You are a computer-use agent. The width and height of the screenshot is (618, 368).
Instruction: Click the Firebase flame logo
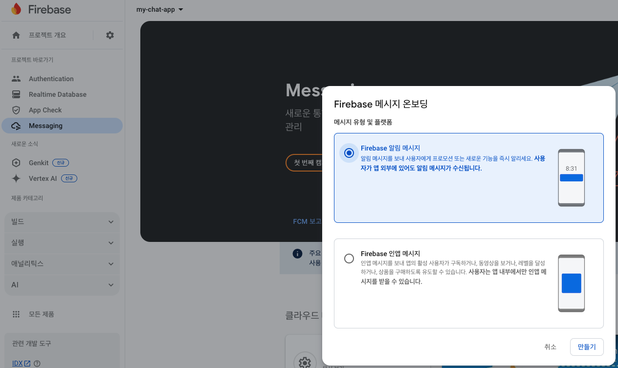[16, 9]
